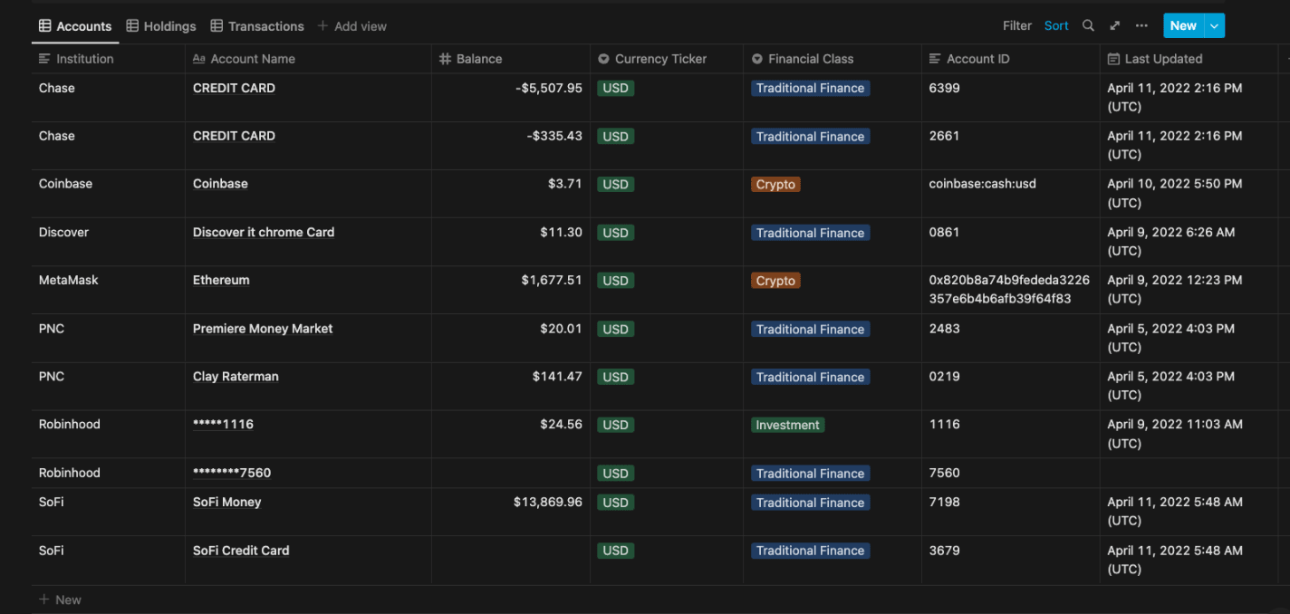The image size is (1290, 614).
Task: Open the Account ID column header menu
Action: [x=1011, y=59]
